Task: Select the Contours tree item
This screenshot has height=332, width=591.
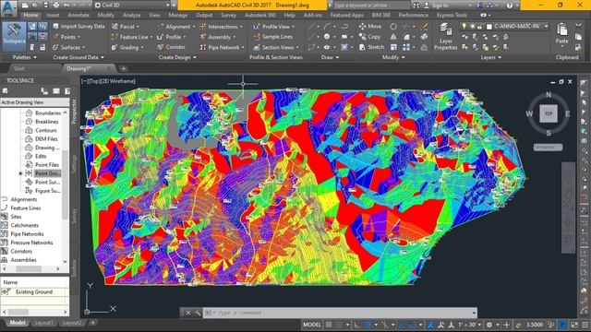Action: click(x=46, y=130)
